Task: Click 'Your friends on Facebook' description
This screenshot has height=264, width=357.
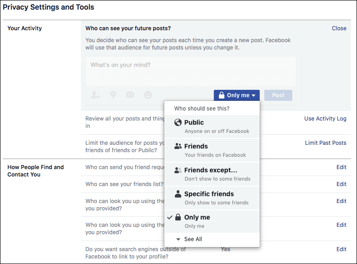Action: 215,155
